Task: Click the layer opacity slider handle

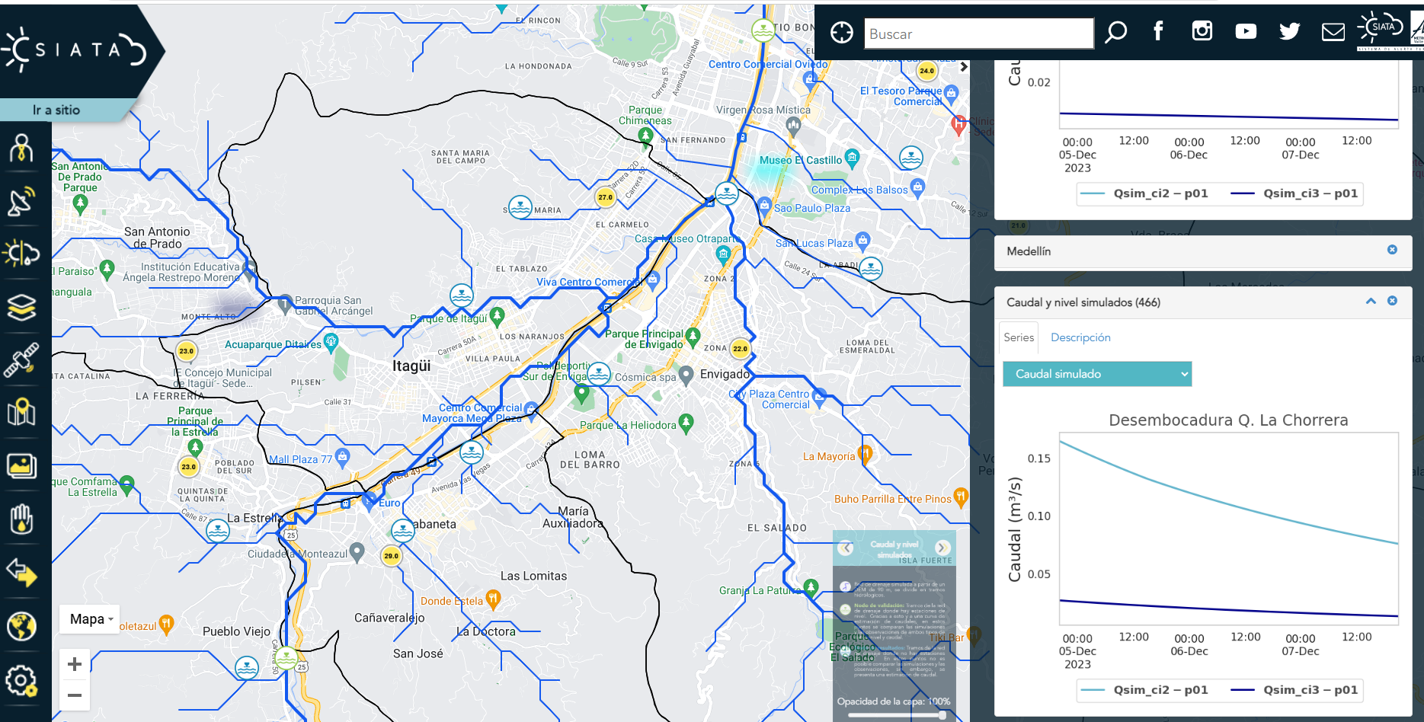Action: 942,715
